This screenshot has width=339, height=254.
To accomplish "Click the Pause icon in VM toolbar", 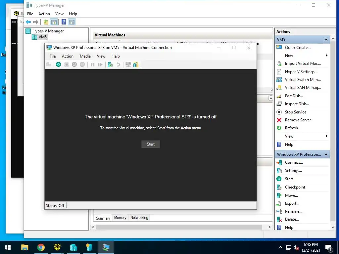I will point(92,64).
